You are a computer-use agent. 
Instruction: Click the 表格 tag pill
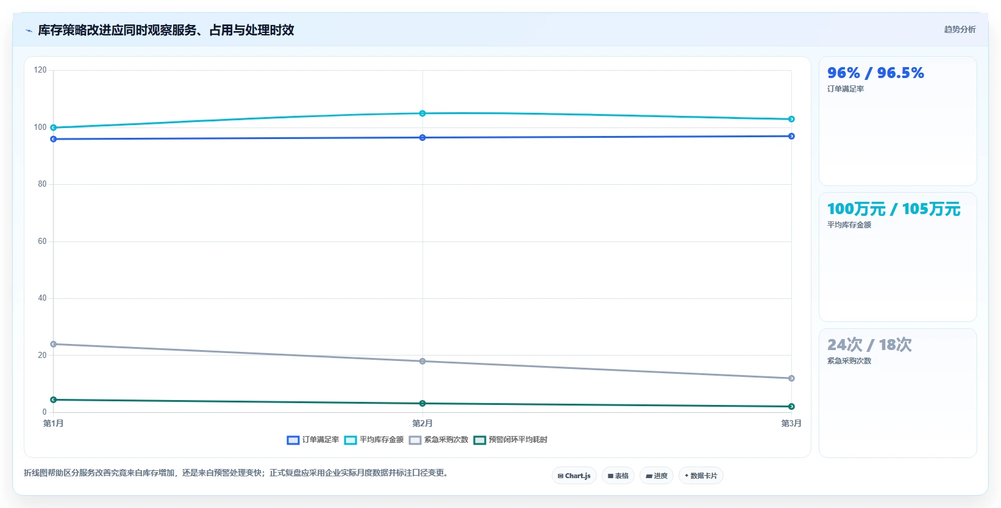point(618,476)
